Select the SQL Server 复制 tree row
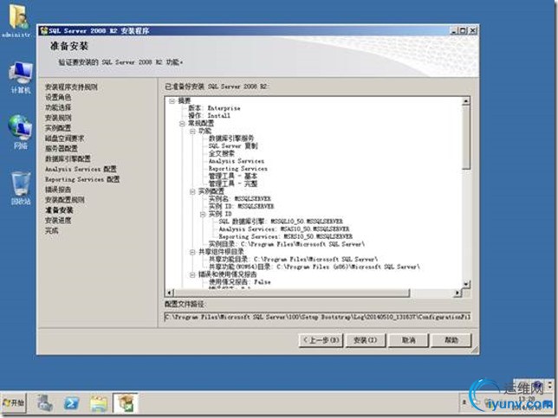The image size is (558, 418). [233, 146]
